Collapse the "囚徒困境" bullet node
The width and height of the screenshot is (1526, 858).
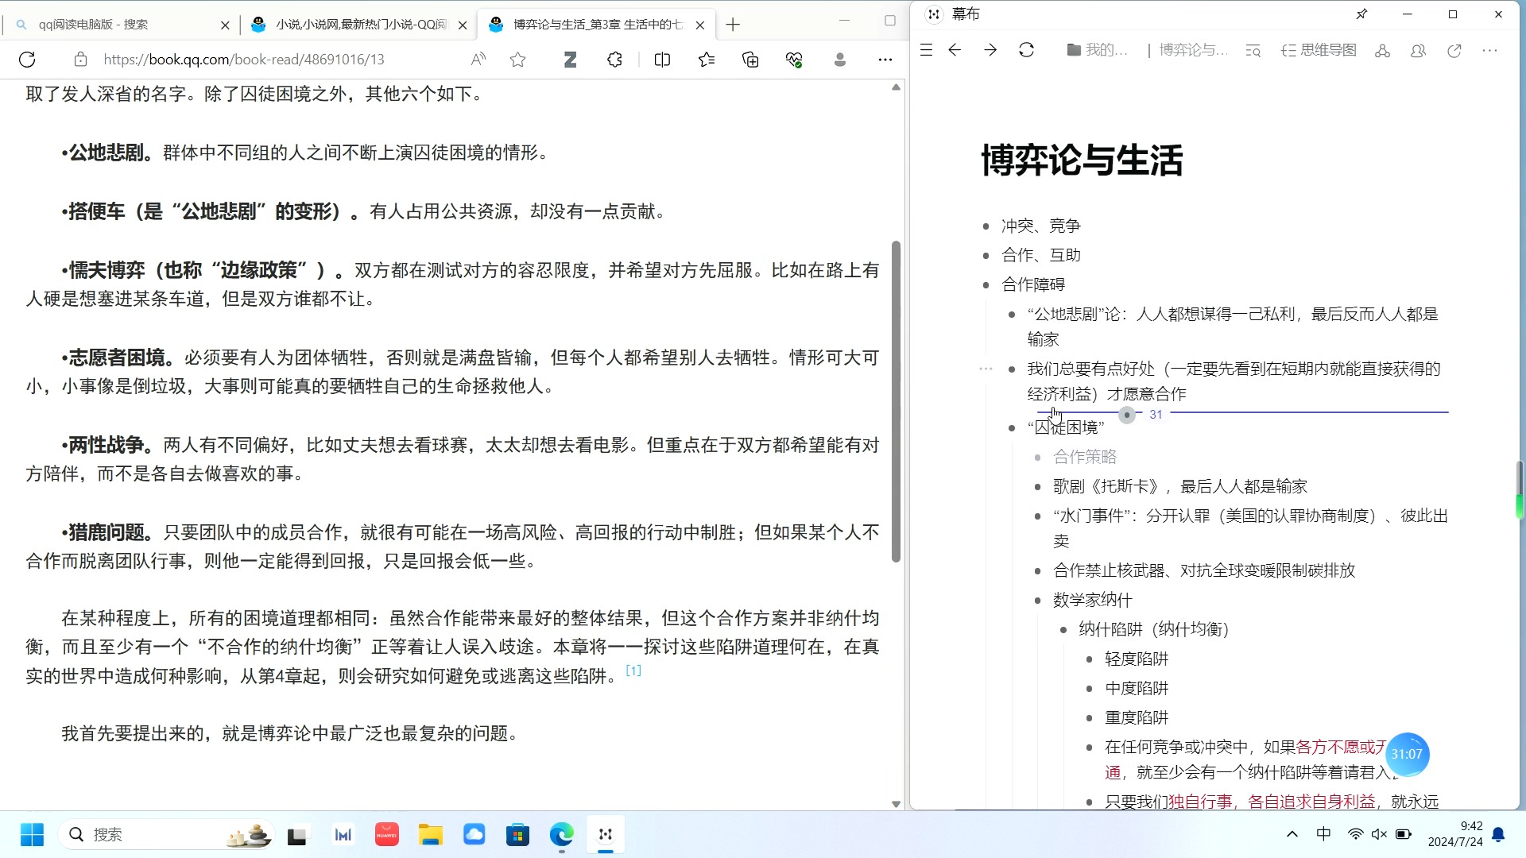(x=1011, y=427)
